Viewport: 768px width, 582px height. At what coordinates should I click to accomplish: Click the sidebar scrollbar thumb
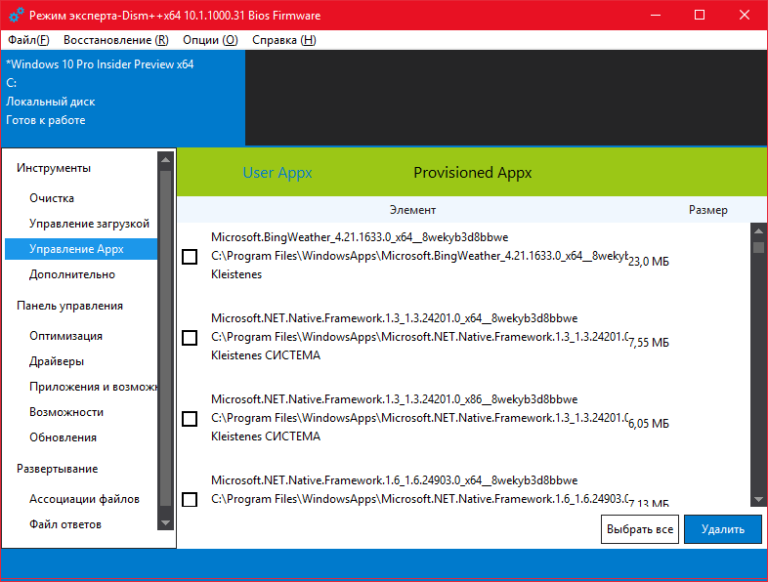(x=165, y=338)
